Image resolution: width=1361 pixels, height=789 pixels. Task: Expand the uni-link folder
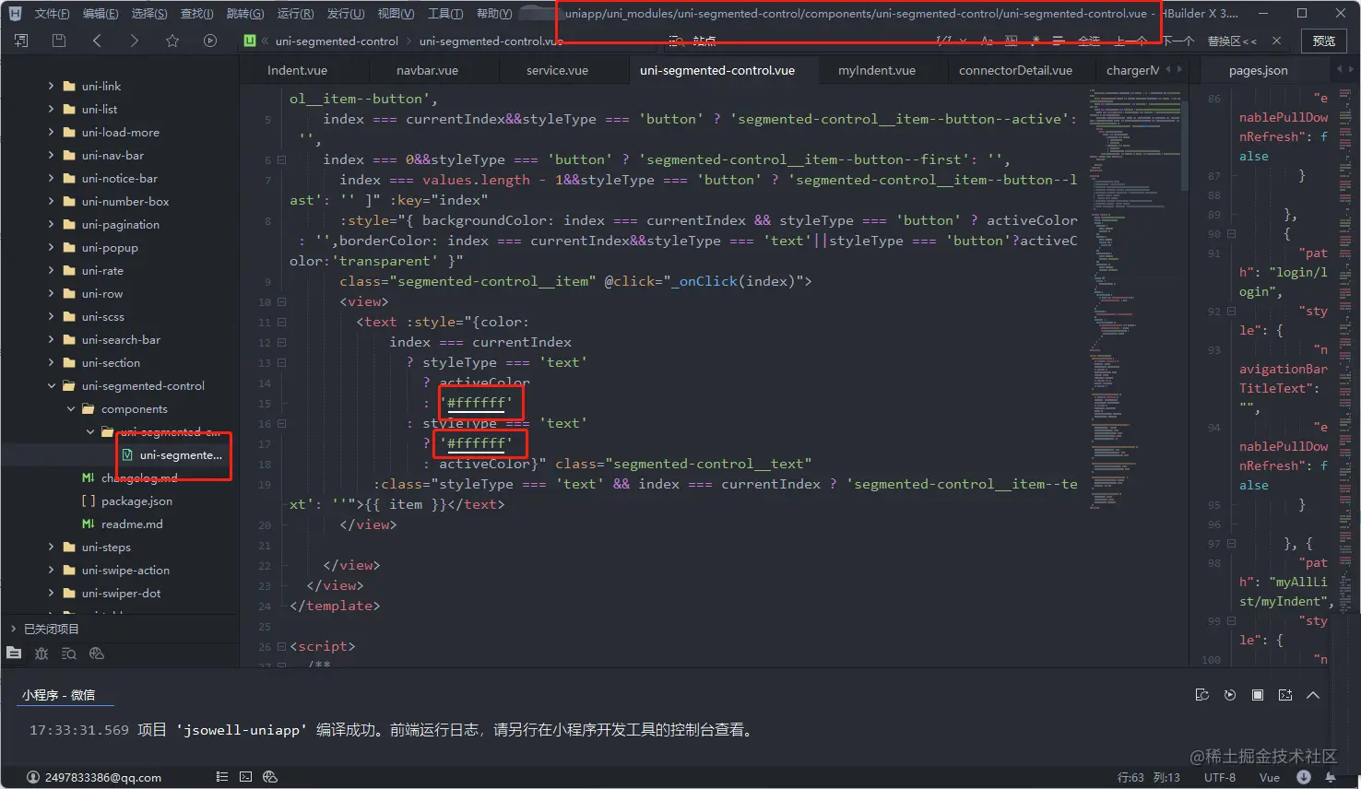click(51, 86)
